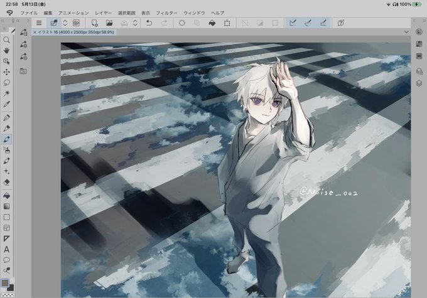Viewport: 427px width, 298px height.
Task: Select the Operation object tool
Action: click(x=6, y=61)
